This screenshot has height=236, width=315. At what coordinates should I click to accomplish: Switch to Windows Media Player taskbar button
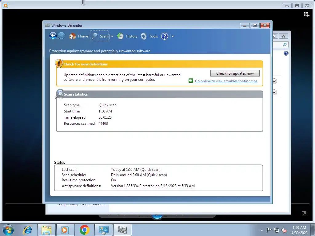pos(65,230)
